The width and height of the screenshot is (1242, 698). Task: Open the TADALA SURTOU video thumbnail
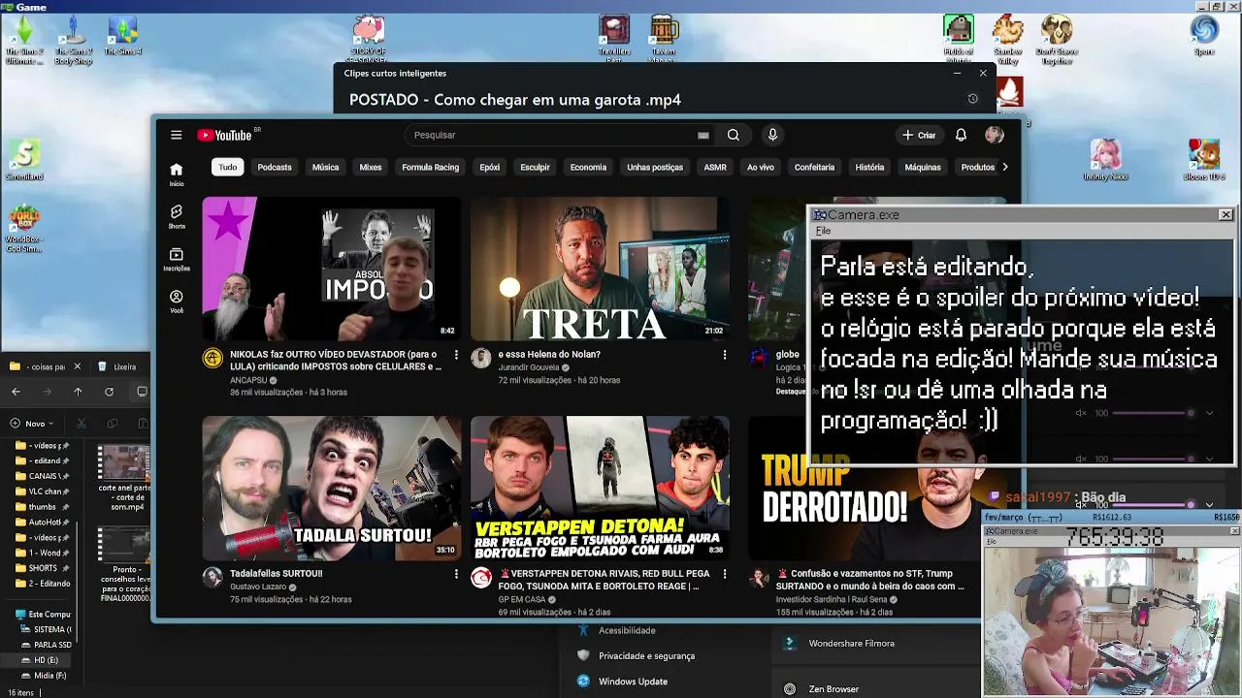pyautogui.click(x=332, y=488)
